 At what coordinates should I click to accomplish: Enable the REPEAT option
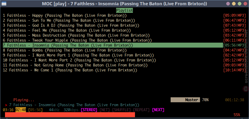[141, 110]
